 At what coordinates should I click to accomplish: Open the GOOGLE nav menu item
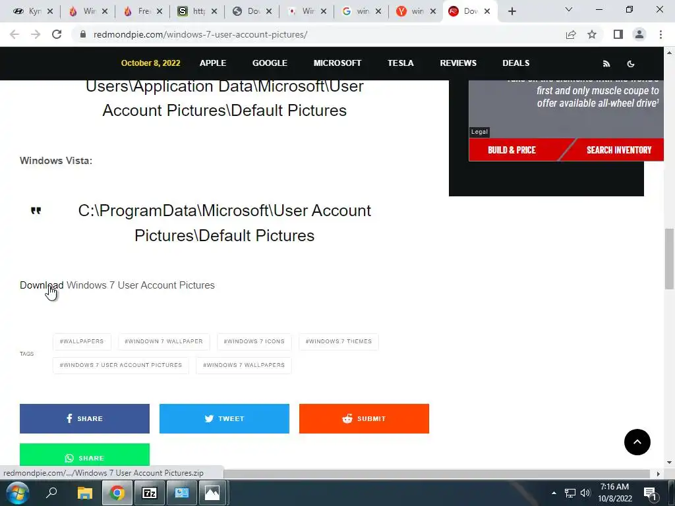(x=270, y=63)
